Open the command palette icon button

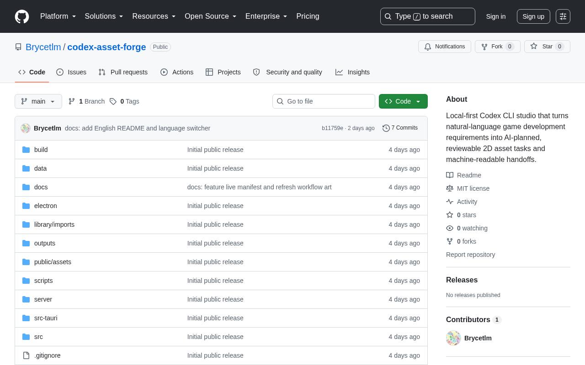pos(563,16)
